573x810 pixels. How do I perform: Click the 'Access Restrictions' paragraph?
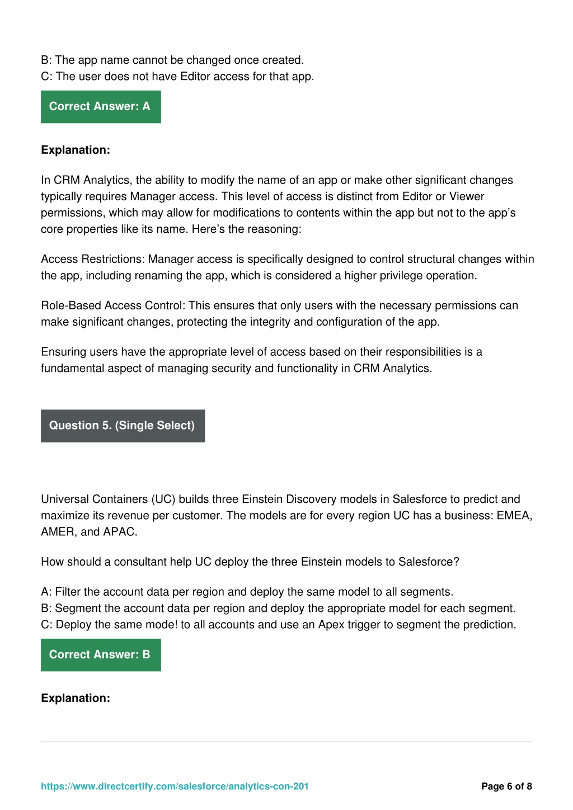[288, 267]
